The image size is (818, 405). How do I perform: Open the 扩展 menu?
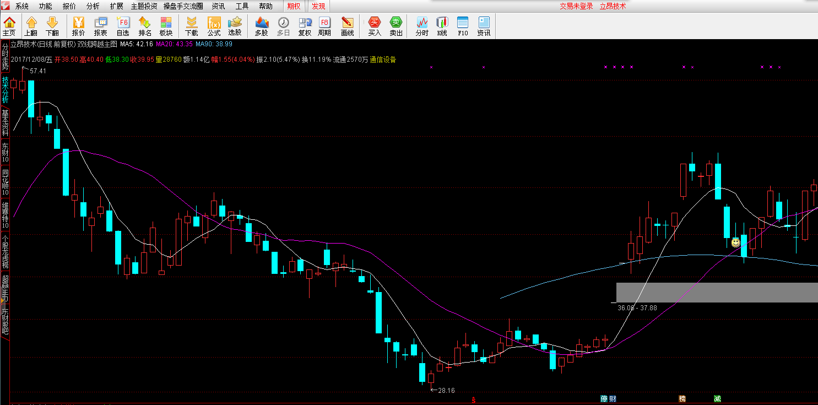coord(117,7)
